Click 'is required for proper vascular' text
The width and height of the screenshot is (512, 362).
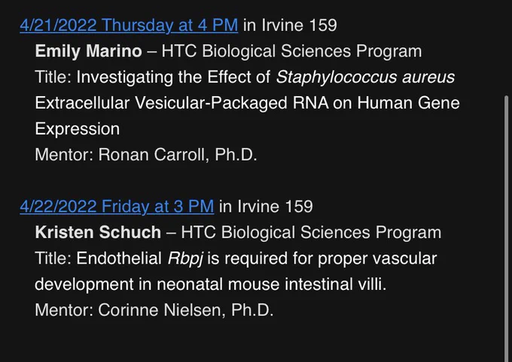pyautogui.click(x=322, y=258)
